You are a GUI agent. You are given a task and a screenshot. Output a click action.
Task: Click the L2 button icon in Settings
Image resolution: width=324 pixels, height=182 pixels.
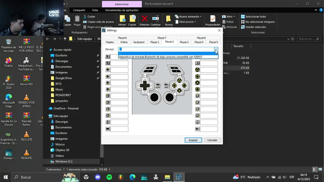click(x=108, y=57)
